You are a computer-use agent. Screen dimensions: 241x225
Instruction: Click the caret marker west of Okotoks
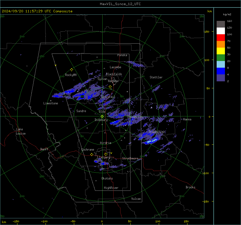pyautogui.click(x=96, y=181)
